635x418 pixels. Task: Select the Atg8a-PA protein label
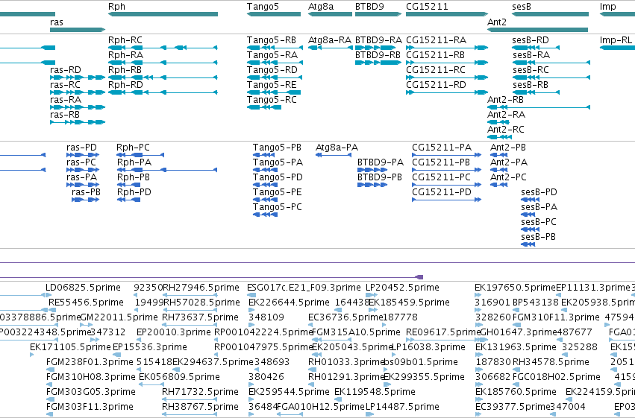[x=337, y=148]
